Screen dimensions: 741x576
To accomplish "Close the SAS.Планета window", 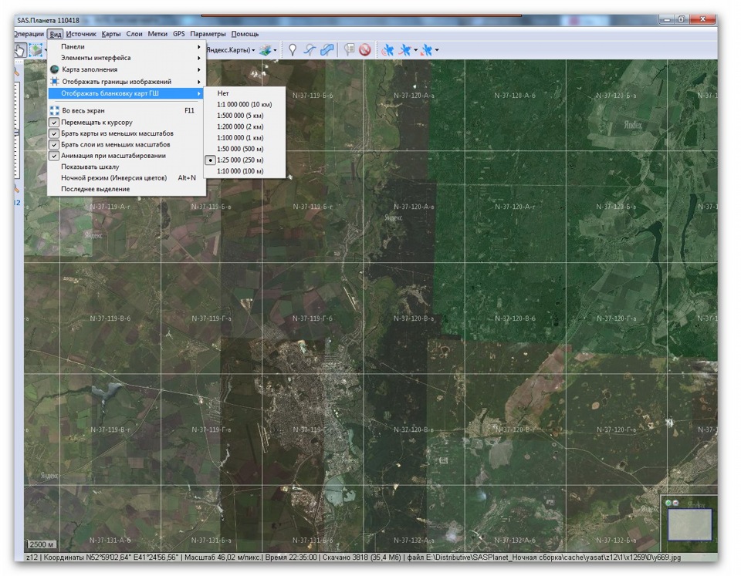I will [702, 19].
